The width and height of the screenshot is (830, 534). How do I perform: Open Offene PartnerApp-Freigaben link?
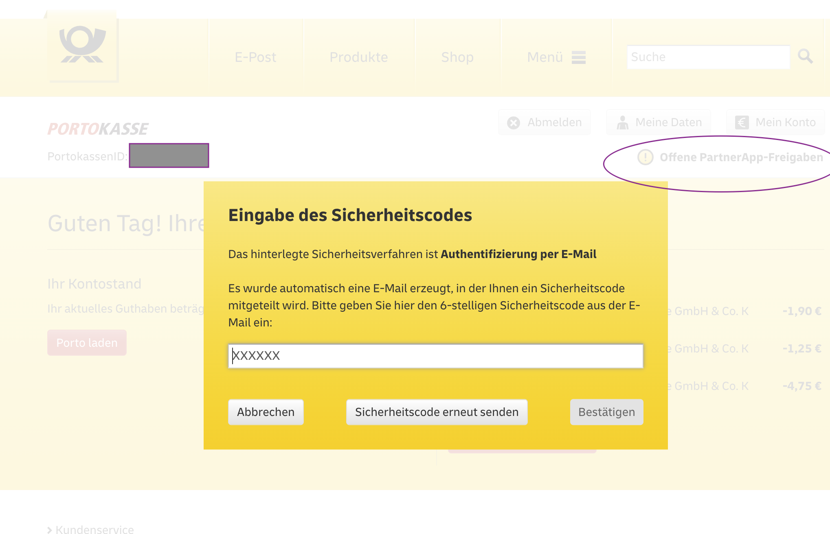[x=741, y=157]
